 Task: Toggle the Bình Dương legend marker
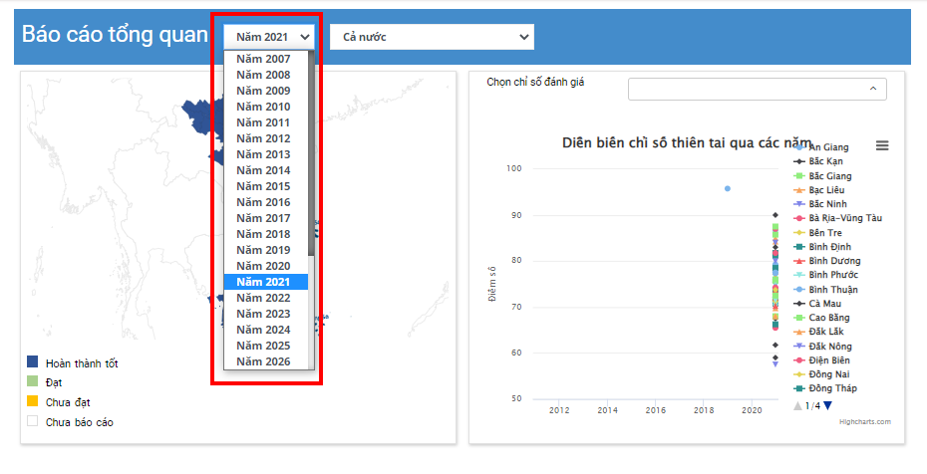click(799, 261)
